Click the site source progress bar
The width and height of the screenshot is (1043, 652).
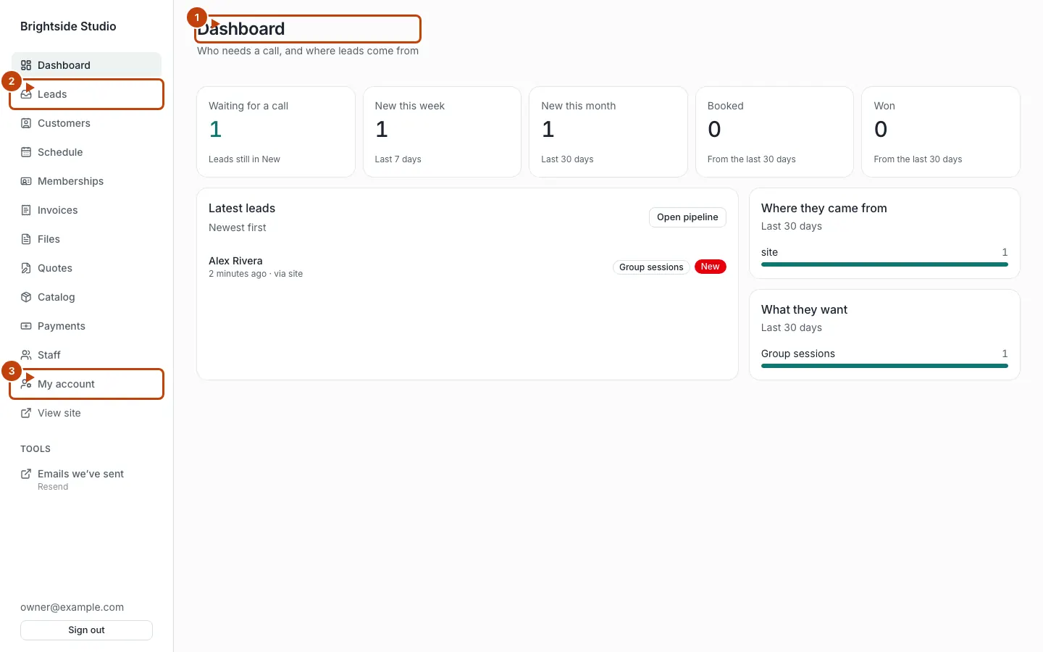point(884,264)
